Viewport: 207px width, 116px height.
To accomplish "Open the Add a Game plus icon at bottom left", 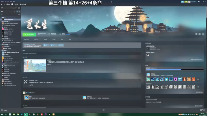I will pos(2,110).
